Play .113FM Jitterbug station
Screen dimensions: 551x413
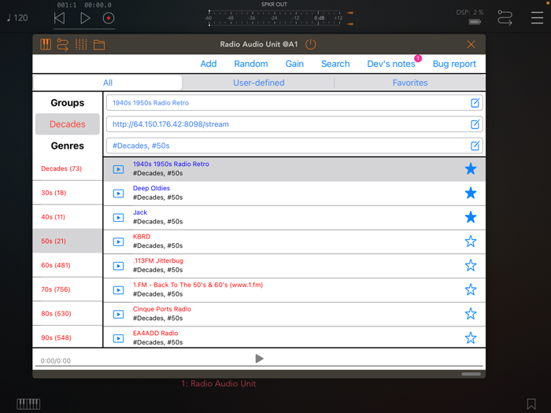pyautogui.click(x=118, y=266)
